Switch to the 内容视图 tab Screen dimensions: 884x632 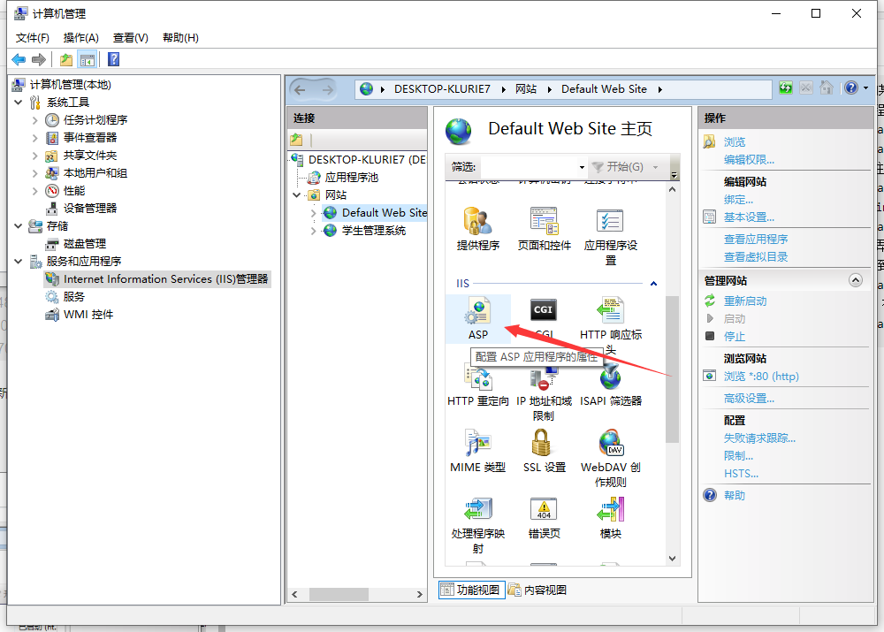click(x=544, y=590)
